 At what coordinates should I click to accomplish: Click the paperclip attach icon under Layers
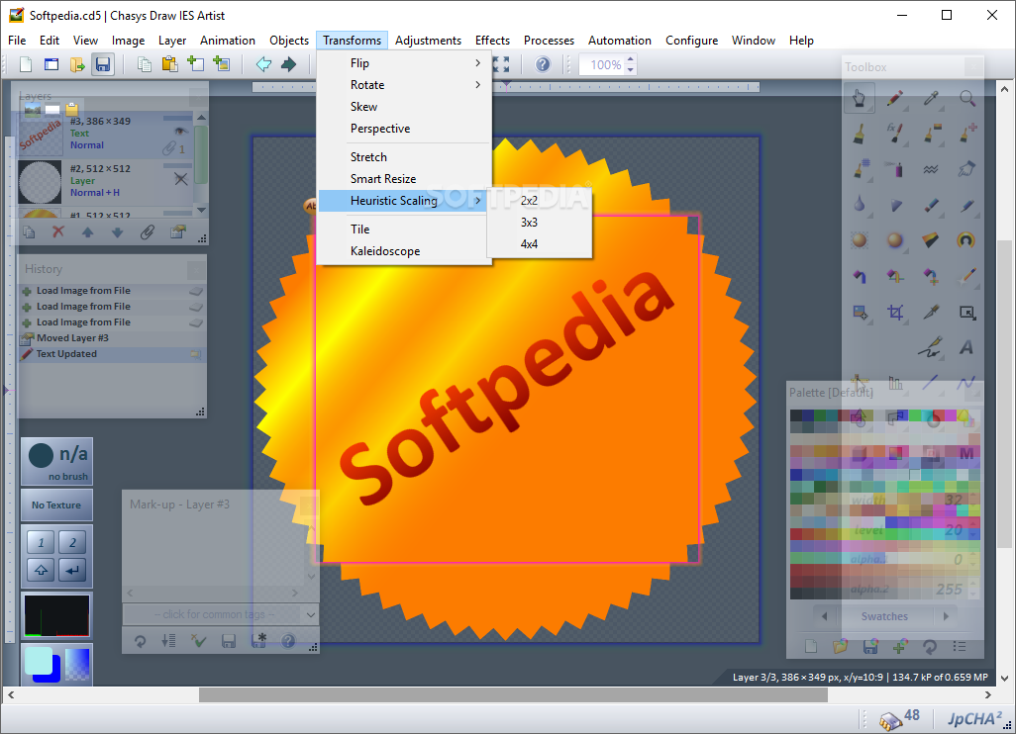[148, 231]
